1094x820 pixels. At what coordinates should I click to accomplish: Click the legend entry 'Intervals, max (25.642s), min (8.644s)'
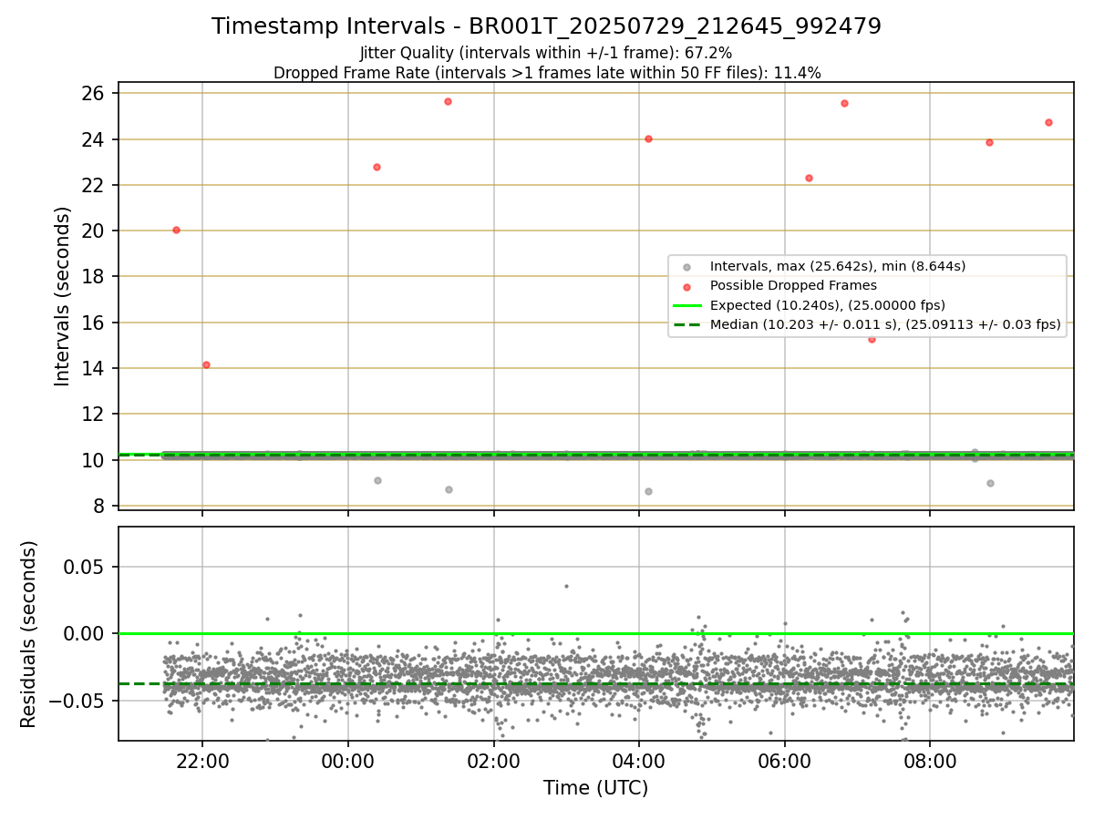838,266
